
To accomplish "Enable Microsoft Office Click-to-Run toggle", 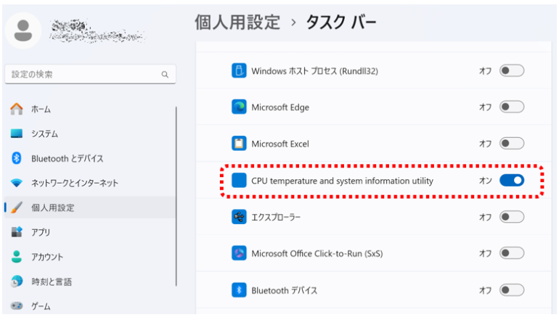I will pyautogui.click(x=512, y=253).
